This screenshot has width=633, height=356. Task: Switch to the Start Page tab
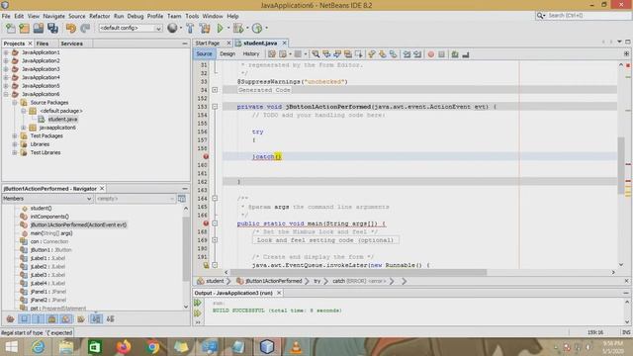point(208,43)
